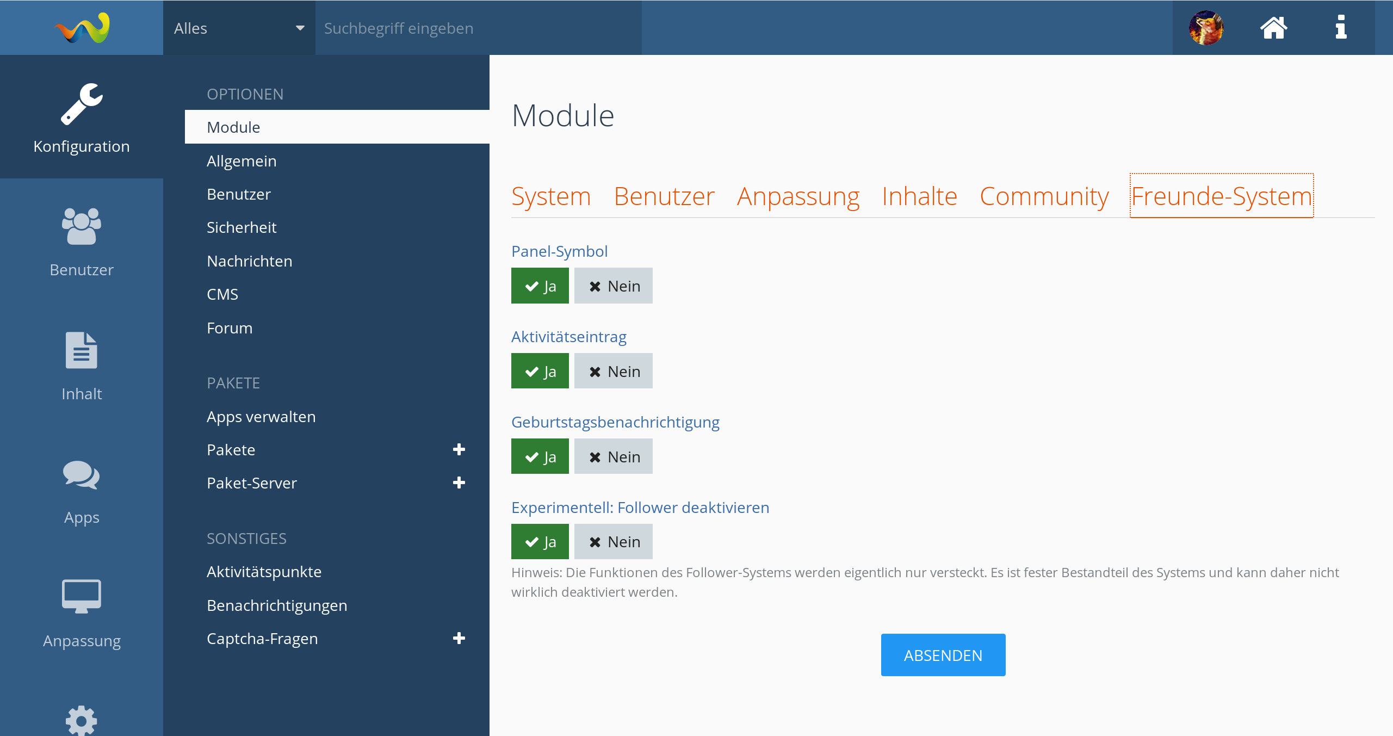Screen dimensions: 1393x736
Task: Open the Alles search scope dropdown
Action: 239,28
